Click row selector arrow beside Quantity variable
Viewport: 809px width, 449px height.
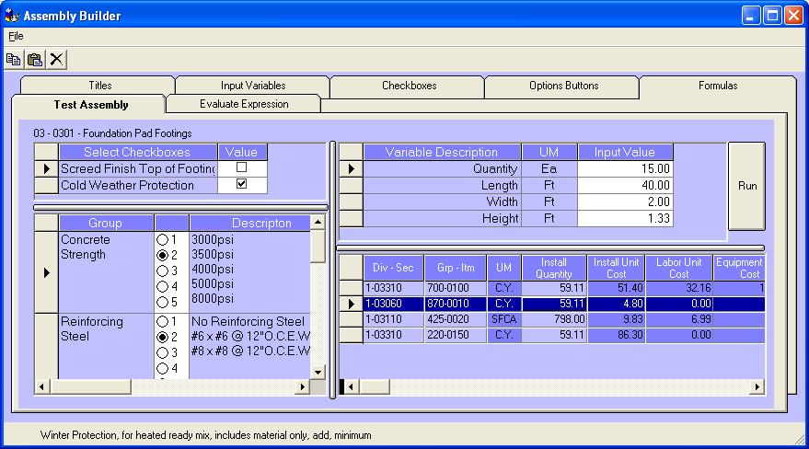click(x=351, y=169)
